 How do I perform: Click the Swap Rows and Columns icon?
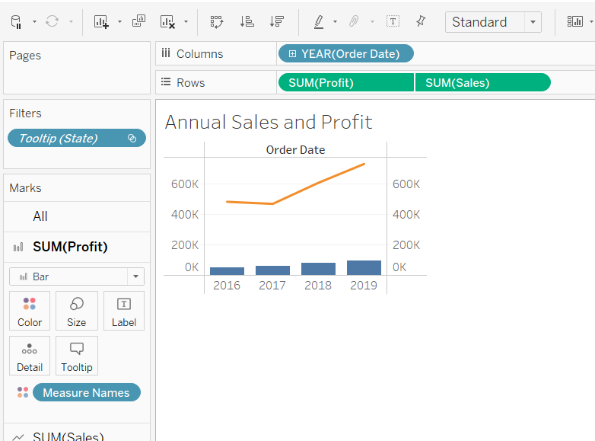(216, 22)
